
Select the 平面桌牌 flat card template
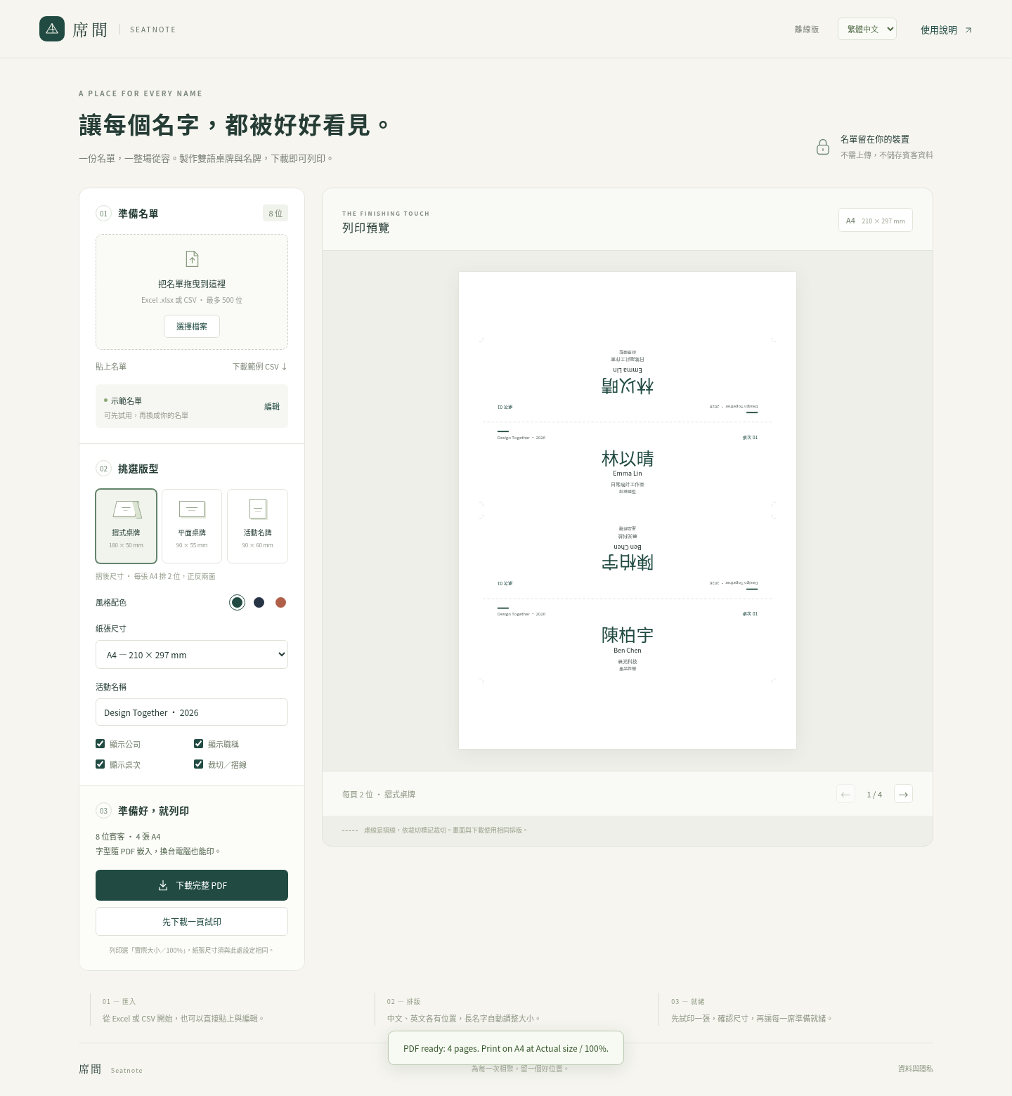pos(192,526)
